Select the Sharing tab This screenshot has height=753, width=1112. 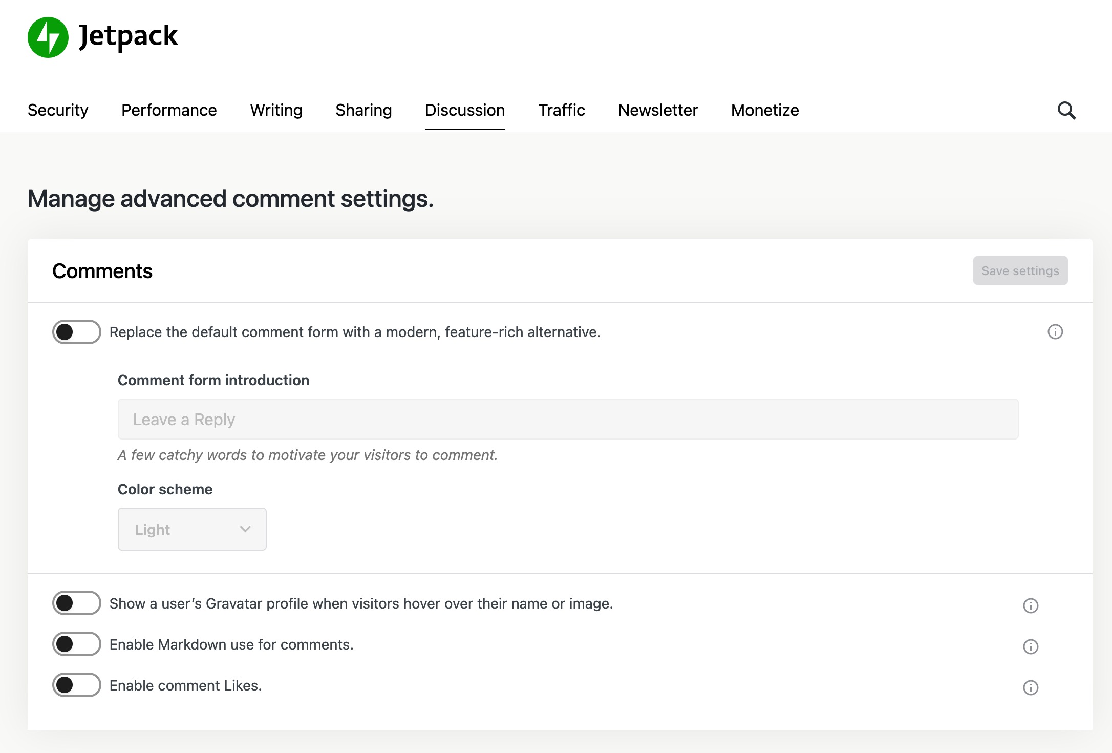pyautogui.click(x=363, y=110)
